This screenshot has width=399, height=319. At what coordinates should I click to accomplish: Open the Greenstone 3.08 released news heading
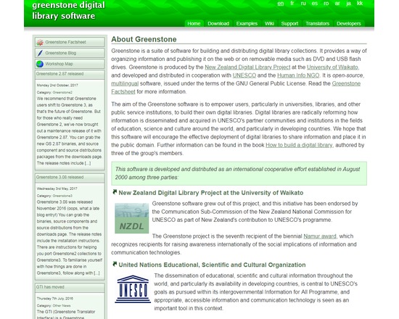coord(59,177)
